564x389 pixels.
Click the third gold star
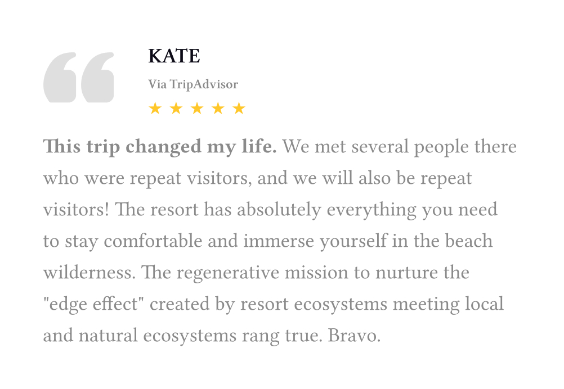pos(197,108)
